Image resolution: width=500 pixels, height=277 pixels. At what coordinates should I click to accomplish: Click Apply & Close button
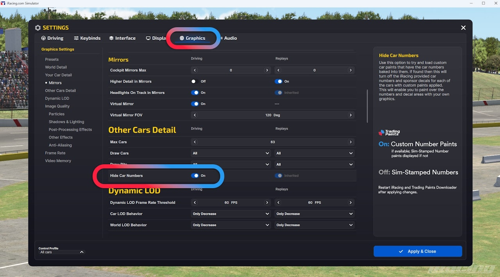click(x=418, y=251)
